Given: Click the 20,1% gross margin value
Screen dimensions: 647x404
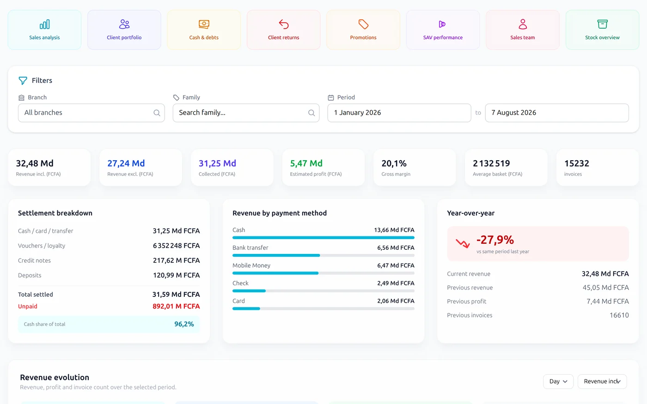Looking at the screenshot, I should [394, 163].
